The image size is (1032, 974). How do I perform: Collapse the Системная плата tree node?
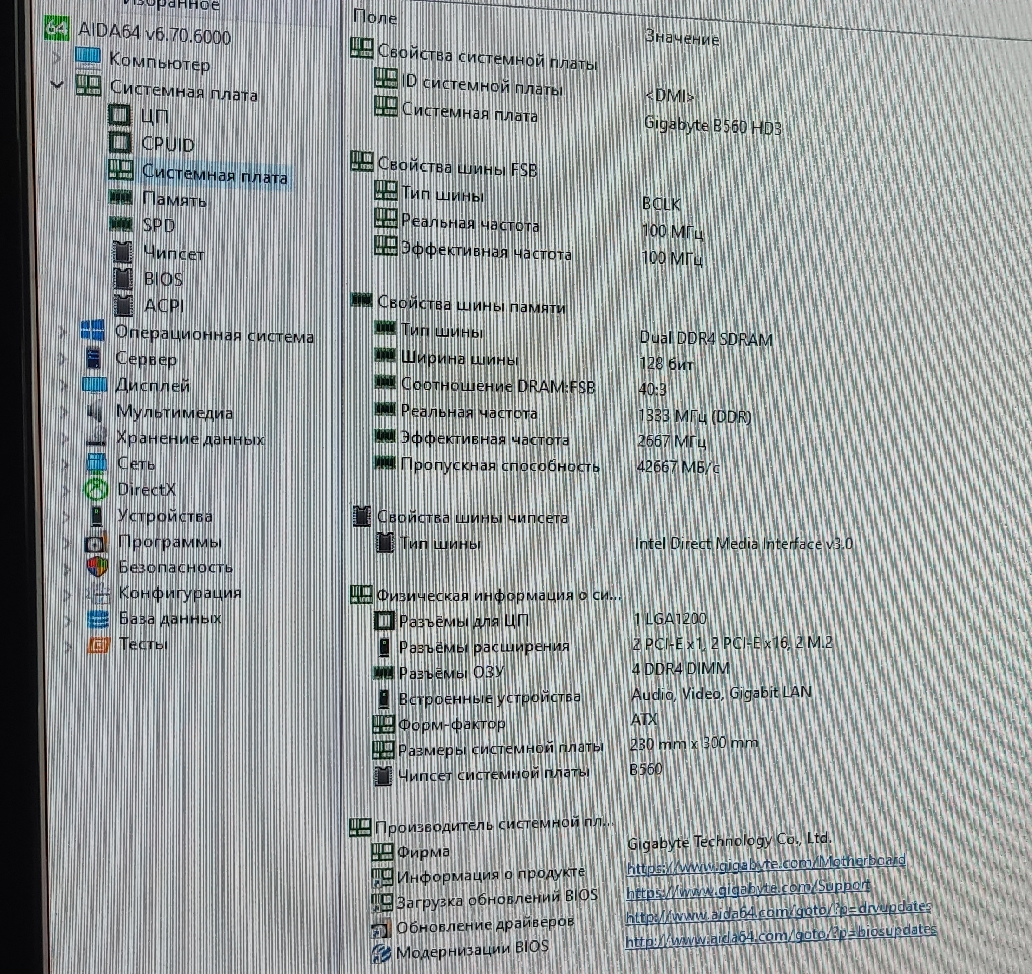click(x=56, y=85)
